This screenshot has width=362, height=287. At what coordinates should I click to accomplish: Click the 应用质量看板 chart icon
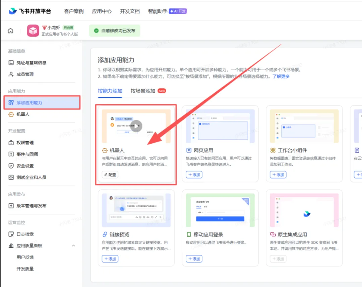point(11,246)
